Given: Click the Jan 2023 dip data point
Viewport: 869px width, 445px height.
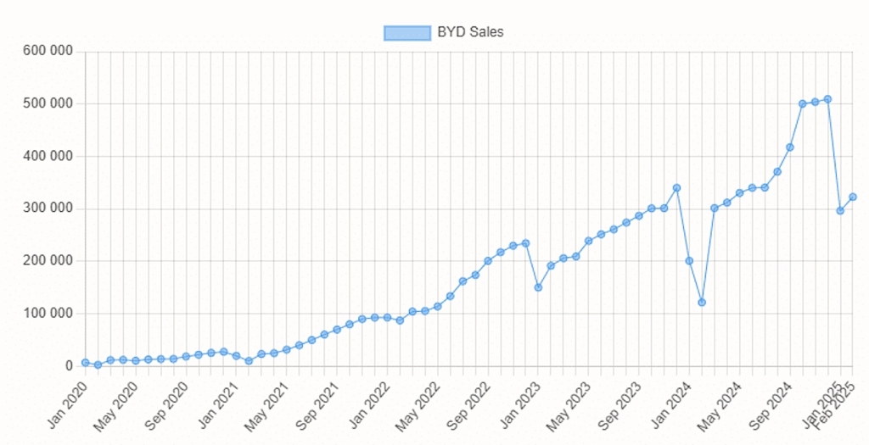Looking at the screenshot, I should coord(538,287).
